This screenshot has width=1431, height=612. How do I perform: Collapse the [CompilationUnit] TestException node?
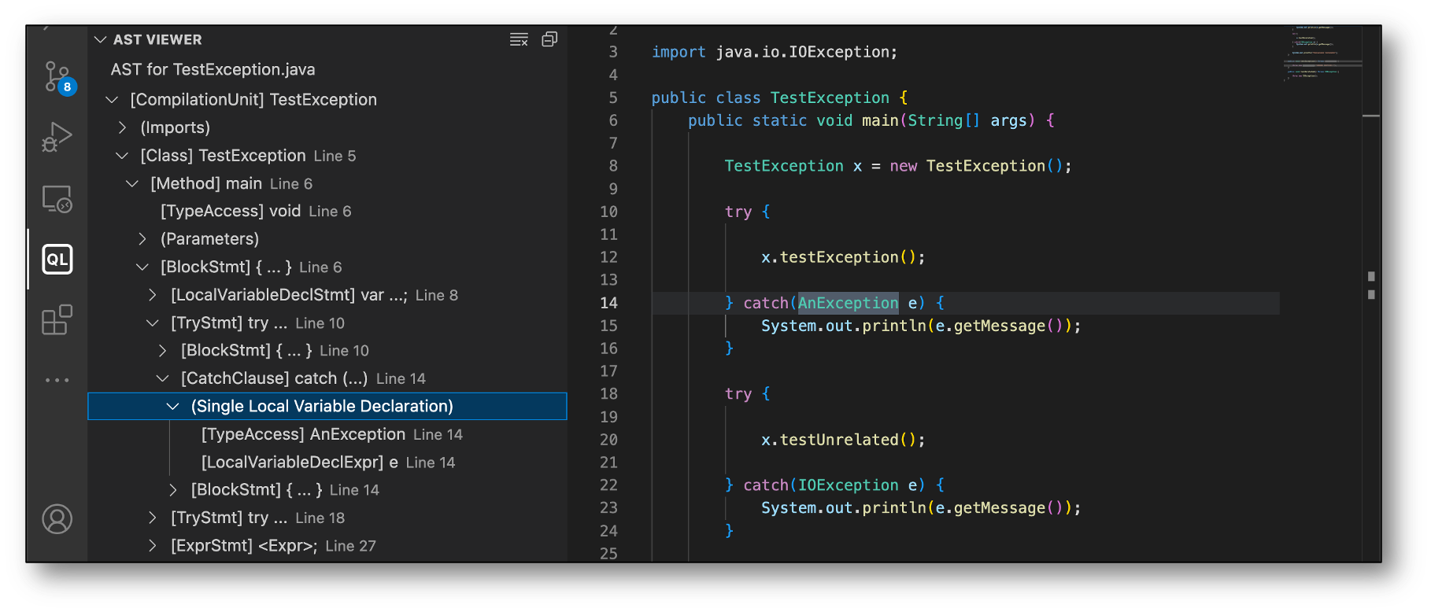[112, 99]
